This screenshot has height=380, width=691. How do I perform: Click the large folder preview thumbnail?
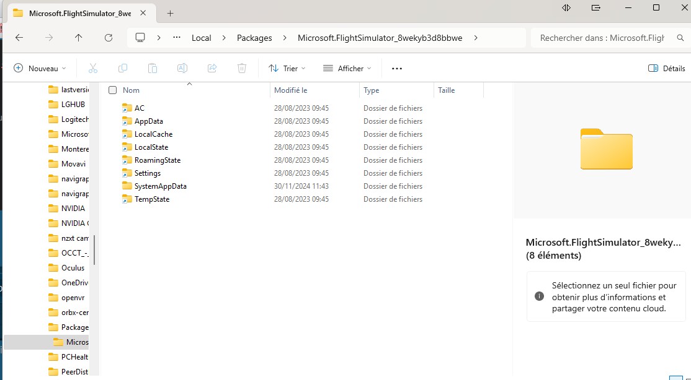click(607, 149)
